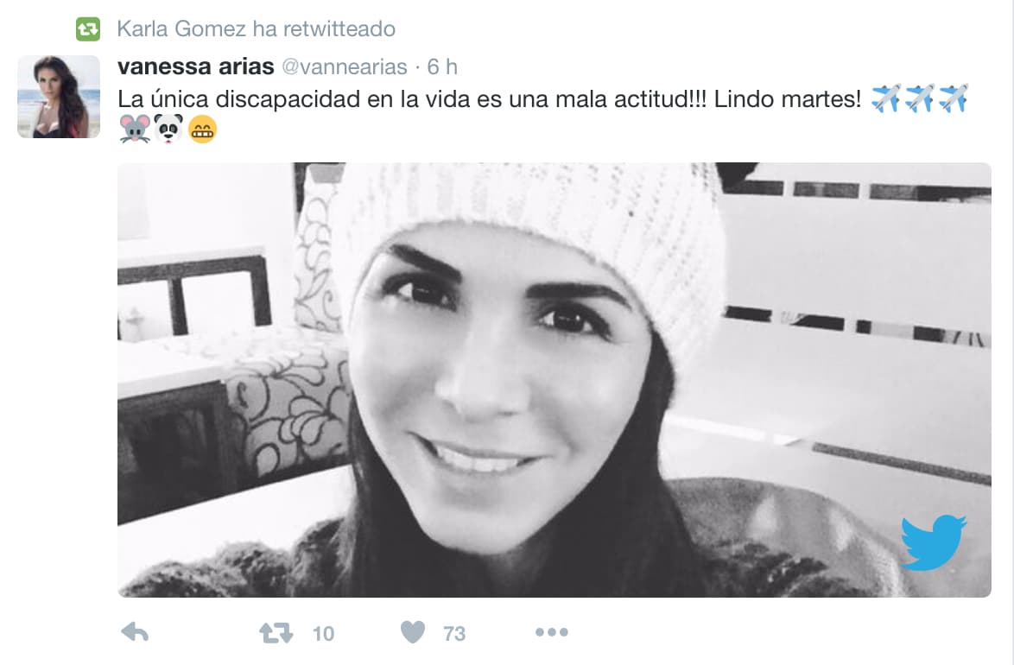Click the retweet count 10
1014x665 pixels.
[323, 633]
